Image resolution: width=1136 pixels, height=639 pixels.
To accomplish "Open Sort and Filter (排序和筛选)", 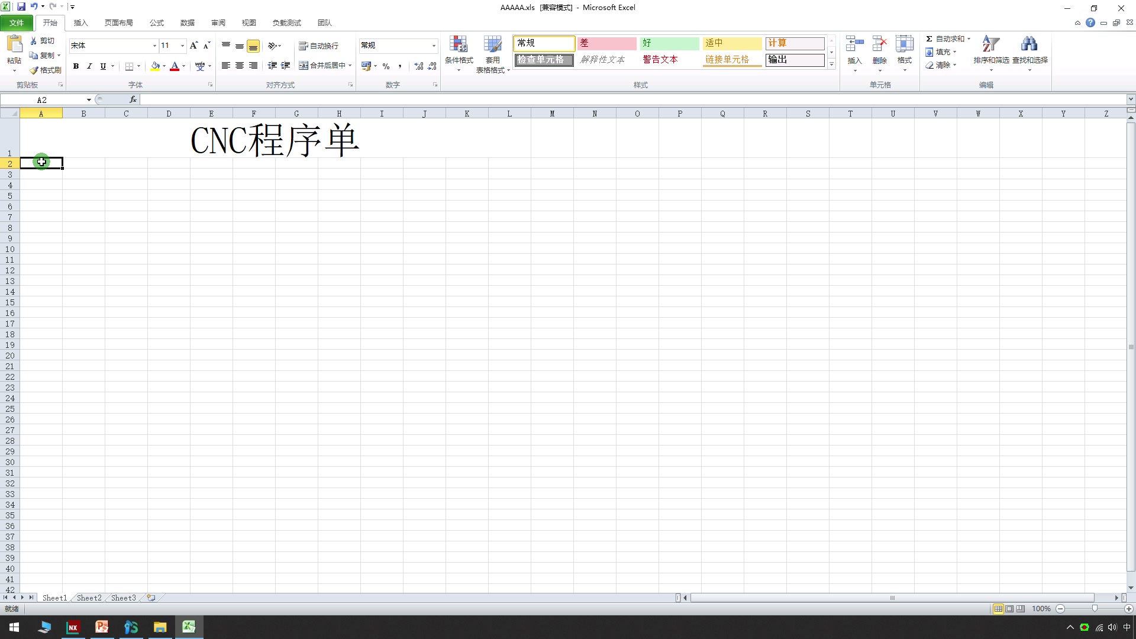I will pos(991,53).
